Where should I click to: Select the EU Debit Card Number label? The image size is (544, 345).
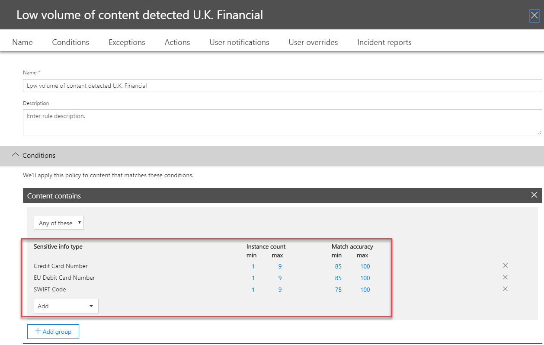coord(64,278)
